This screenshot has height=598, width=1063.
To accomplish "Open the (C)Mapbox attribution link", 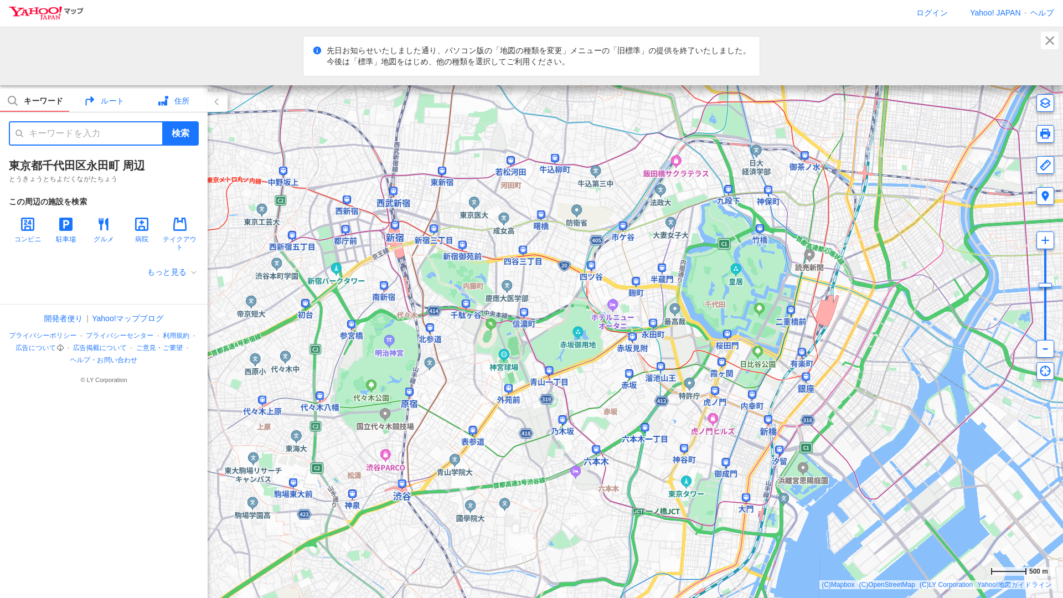I will click(838, 585).
